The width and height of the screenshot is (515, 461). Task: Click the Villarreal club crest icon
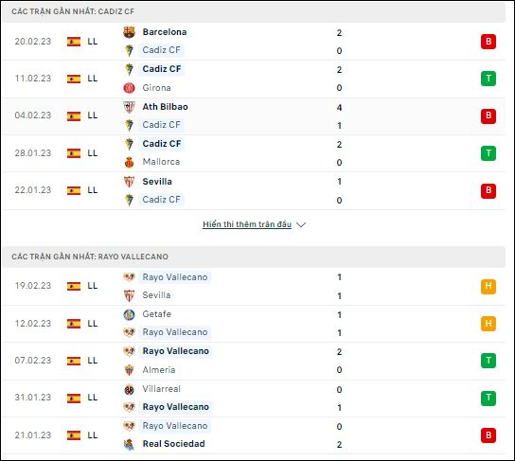[129, 389]
